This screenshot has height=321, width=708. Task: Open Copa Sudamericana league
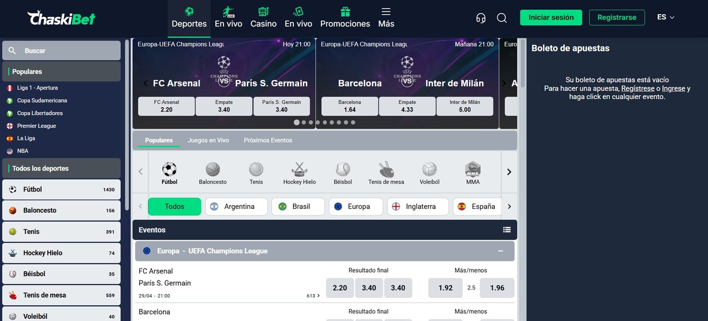pos(42,101)
